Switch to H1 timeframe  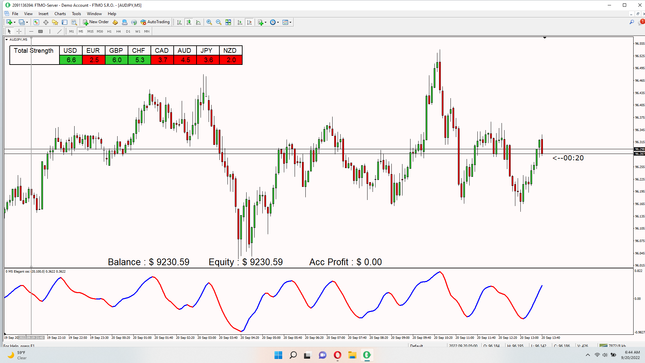[109, 31]
